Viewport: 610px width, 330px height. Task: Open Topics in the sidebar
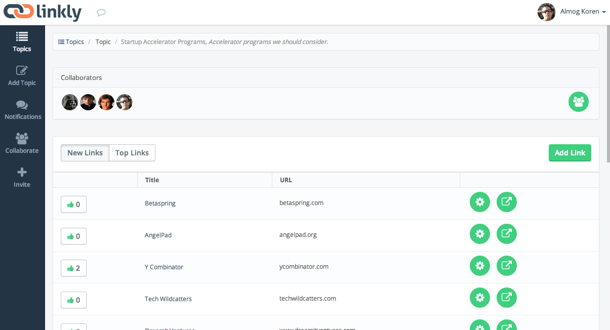tap(22, 42)
